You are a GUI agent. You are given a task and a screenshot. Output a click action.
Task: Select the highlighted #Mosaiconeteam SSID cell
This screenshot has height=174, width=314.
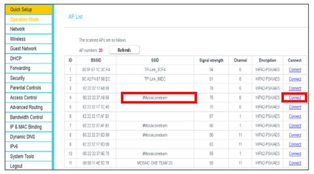click(155, 98)
